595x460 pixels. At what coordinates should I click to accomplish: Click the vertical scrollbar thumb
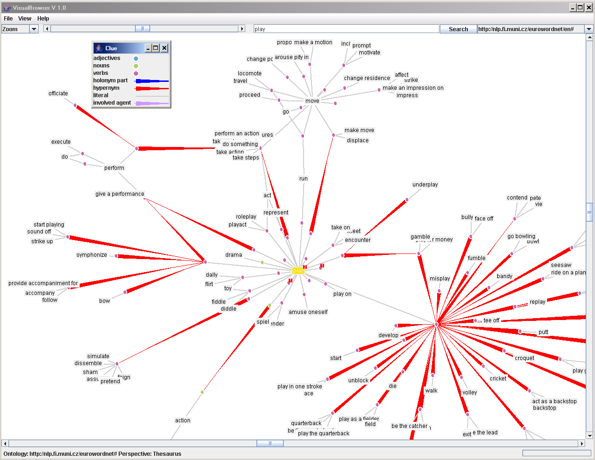tap(589, 212)
